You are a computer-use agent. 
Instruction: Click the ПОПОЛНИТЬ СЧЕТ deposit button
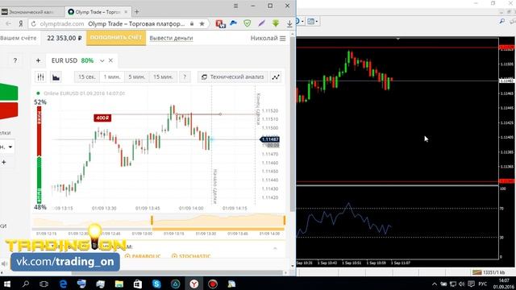point(116,38)
